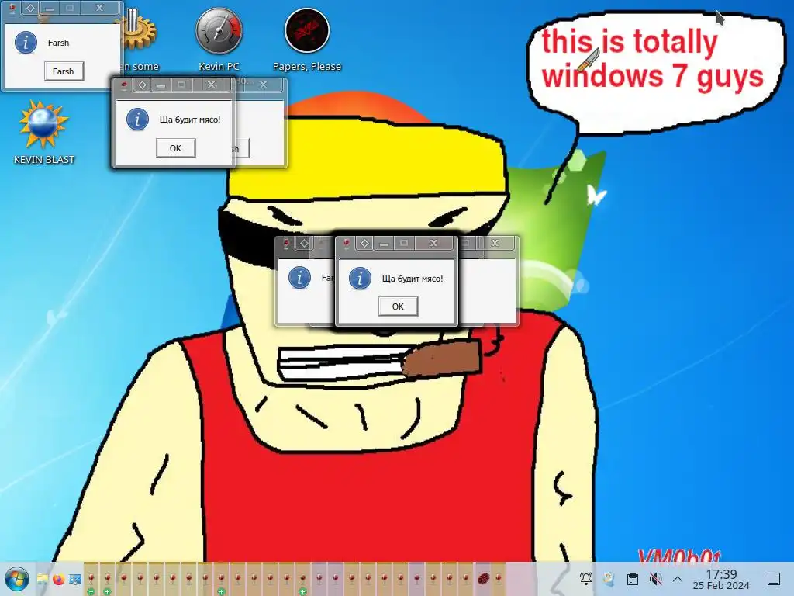Click the document tray icon beside the bell

click(x=609, y=579)
